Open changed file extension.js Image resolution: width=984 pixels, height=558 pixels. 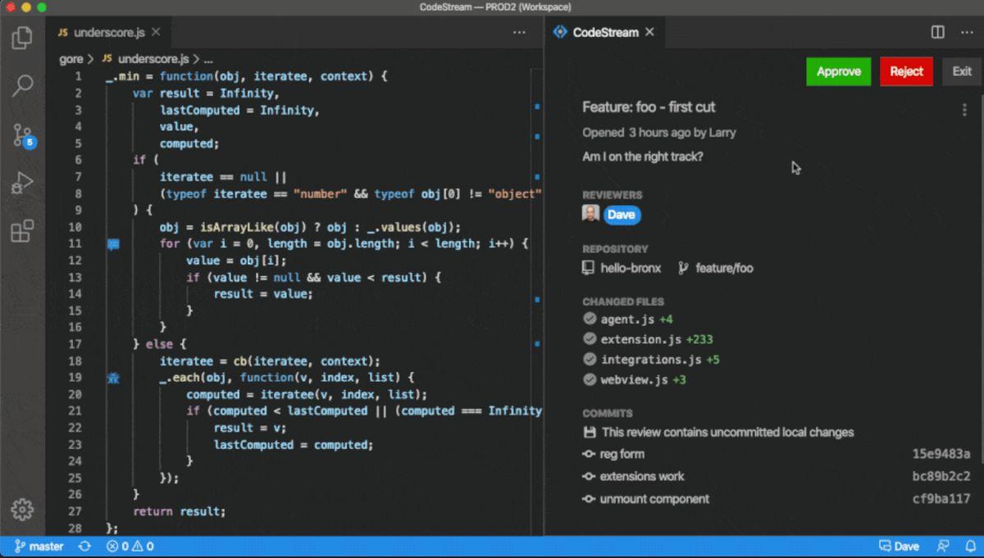point(641,339)
